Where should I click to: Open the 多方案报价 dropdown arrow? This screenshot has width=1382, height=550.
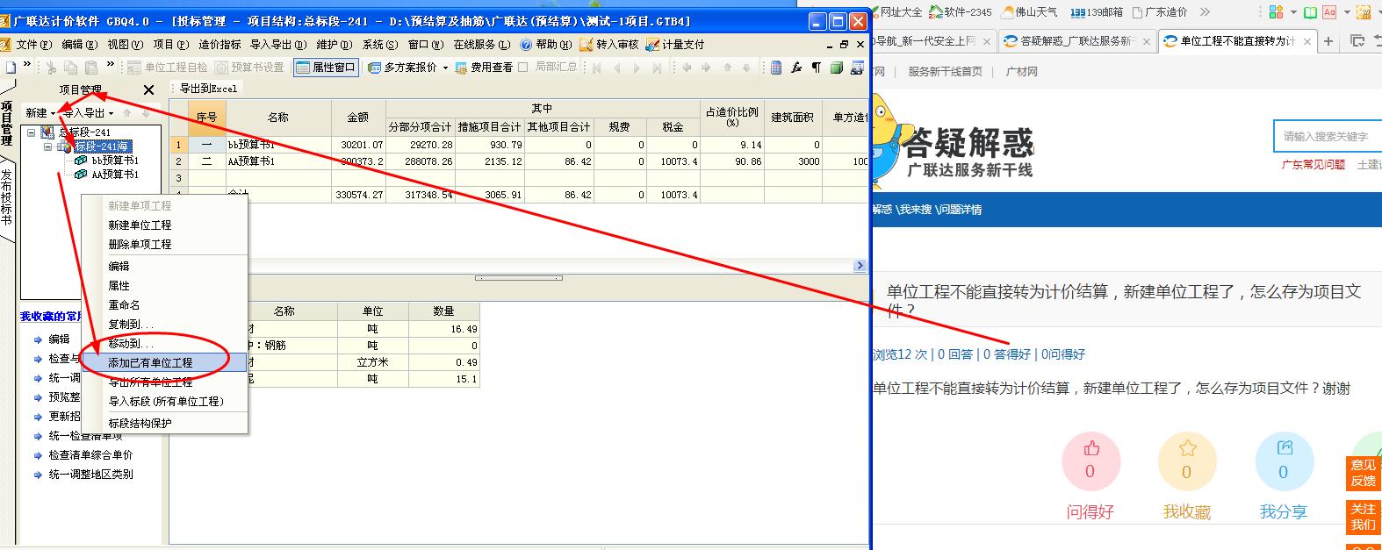(x=445, y=68)
